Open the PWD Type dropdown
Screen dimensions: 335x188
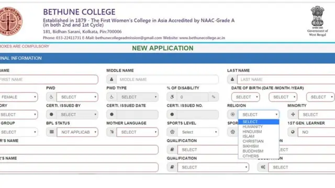click(x=138, y=97)
